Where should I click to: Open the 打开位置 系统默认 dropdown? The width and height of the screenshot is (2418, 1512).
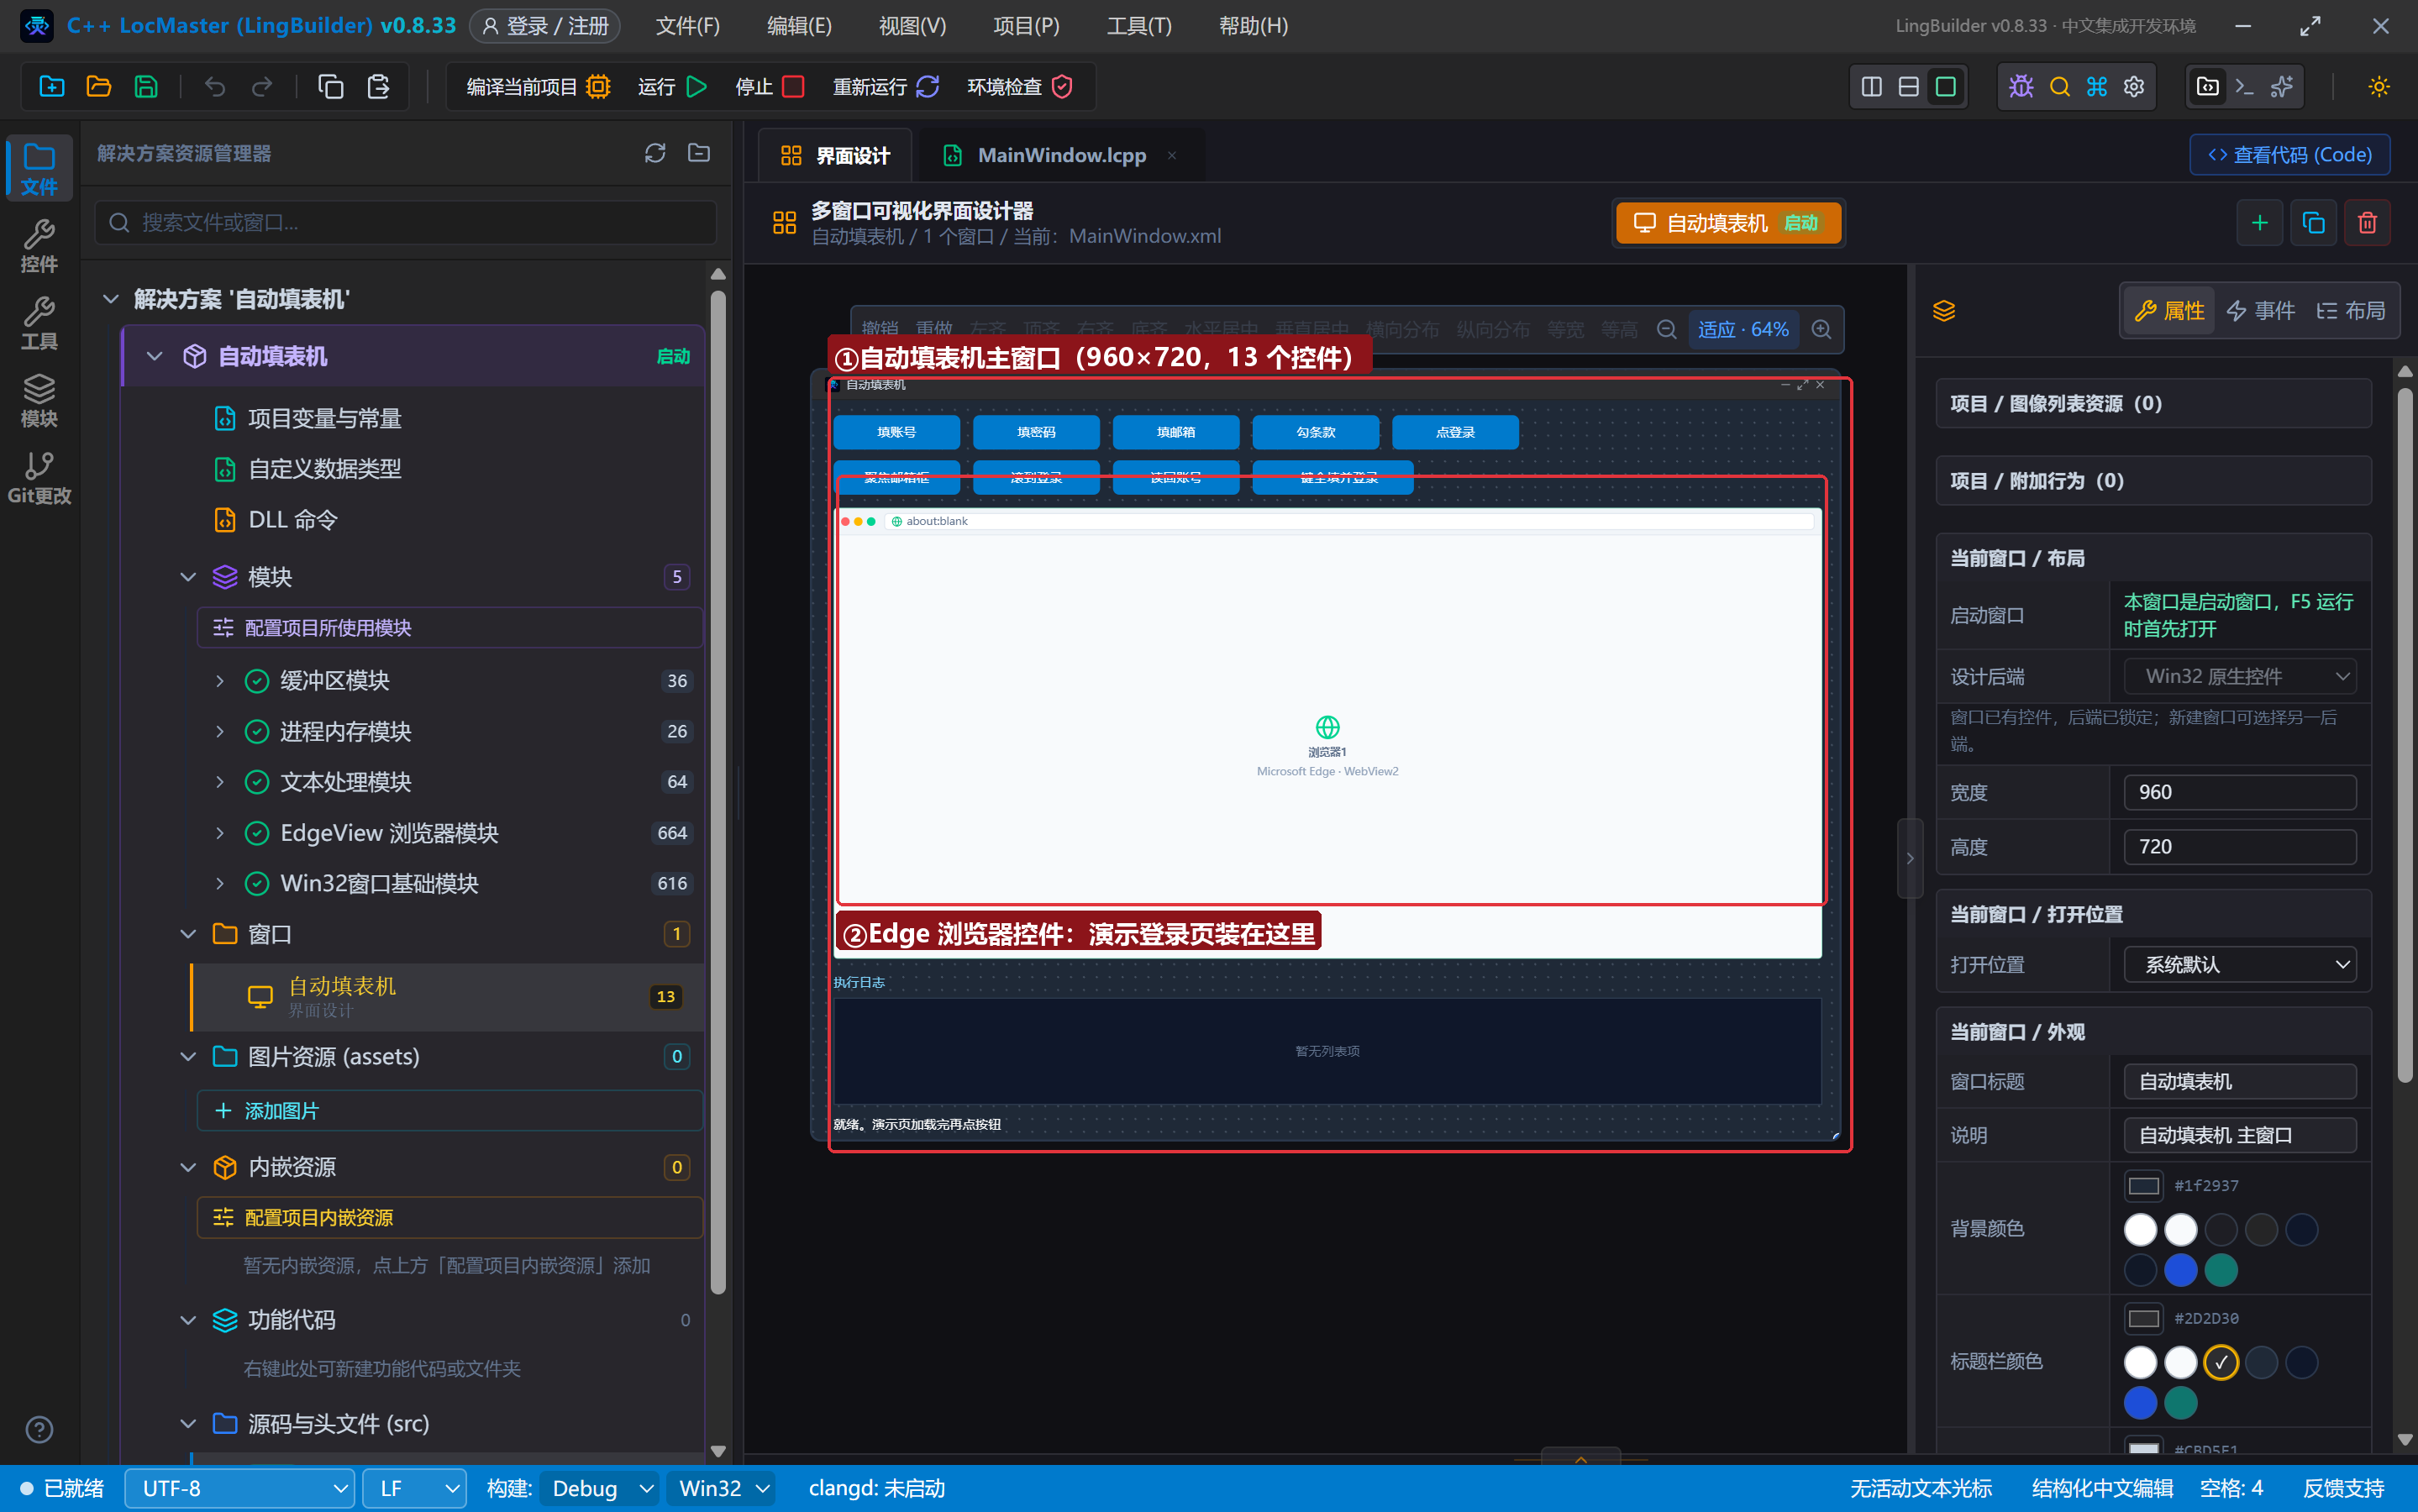(2239, 965)
